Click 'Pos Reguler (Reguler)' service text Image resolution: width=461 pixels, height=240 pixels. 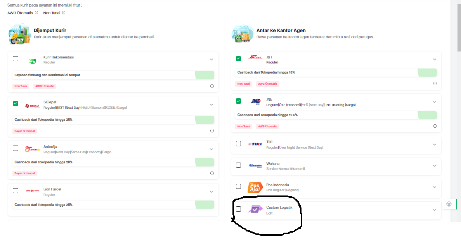coord(282,190)
